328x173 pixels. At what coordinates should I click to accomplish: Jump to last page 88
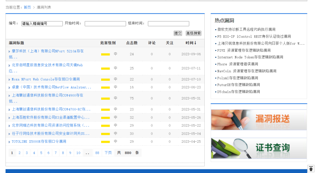pyautogui.click(x=97, y=153)
